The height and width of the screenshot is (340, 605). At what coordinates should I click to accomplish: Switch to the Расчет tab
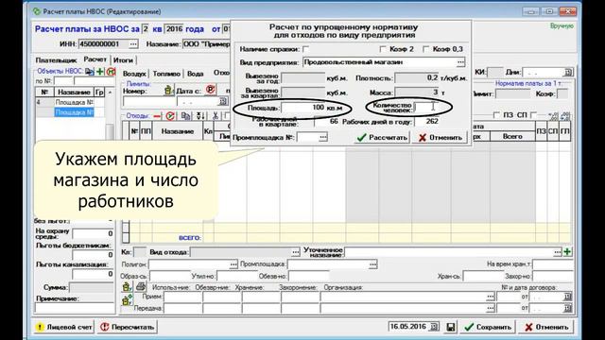95,59
